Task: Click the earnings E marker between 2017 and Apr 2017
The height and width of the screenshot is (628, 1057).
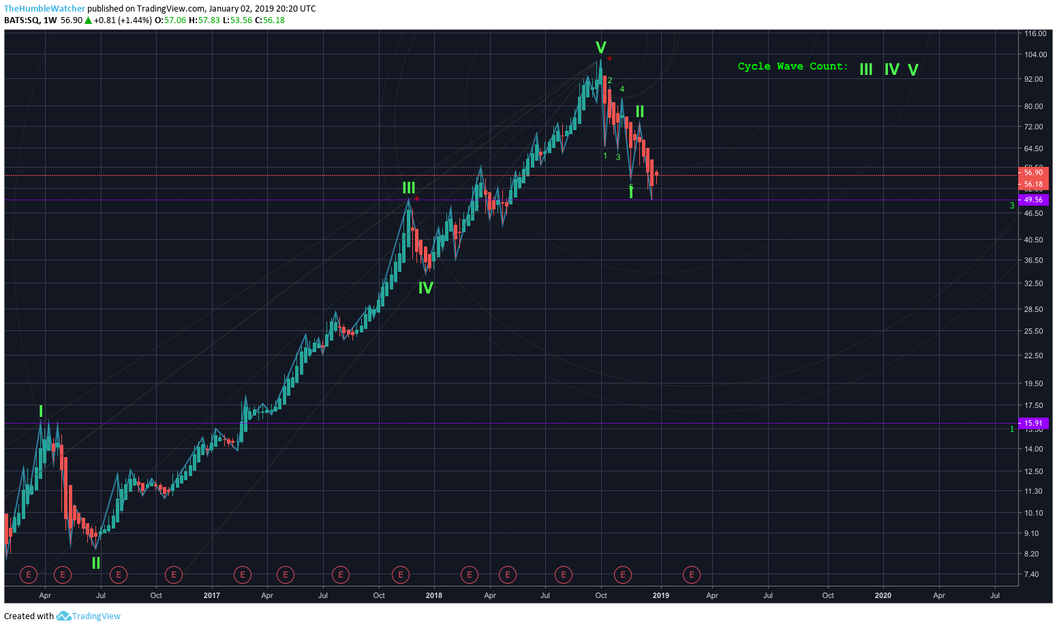Action: click(x=243, y=575)
